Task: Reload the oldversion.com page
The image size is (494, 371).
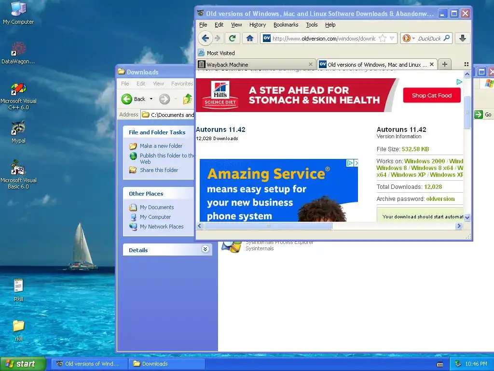Action: click(232, 39)
